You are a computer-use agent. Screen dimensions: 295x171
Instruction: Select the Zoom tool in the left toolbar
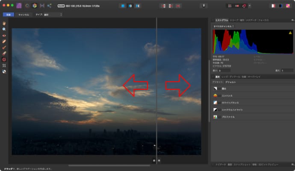click(x=4, y=29)
